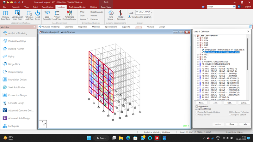Open Reference Load Case tool
The image size is (253, 142).
(x=29, y=15)
